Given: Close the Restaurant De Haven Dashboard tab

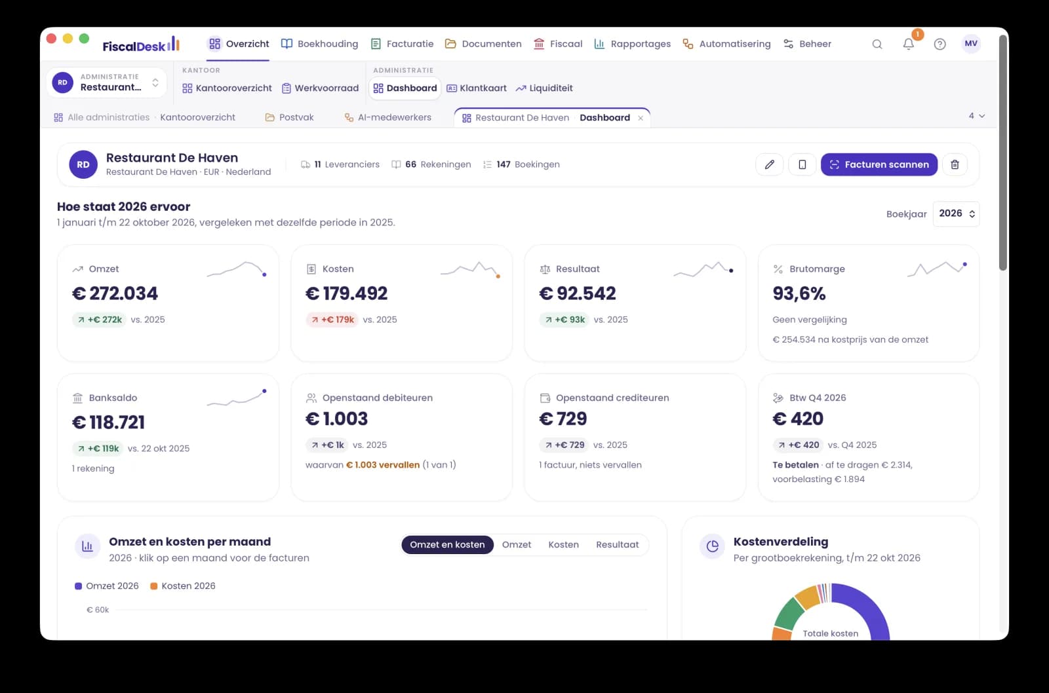Looking at the screenshot, I should coord(641,118).
